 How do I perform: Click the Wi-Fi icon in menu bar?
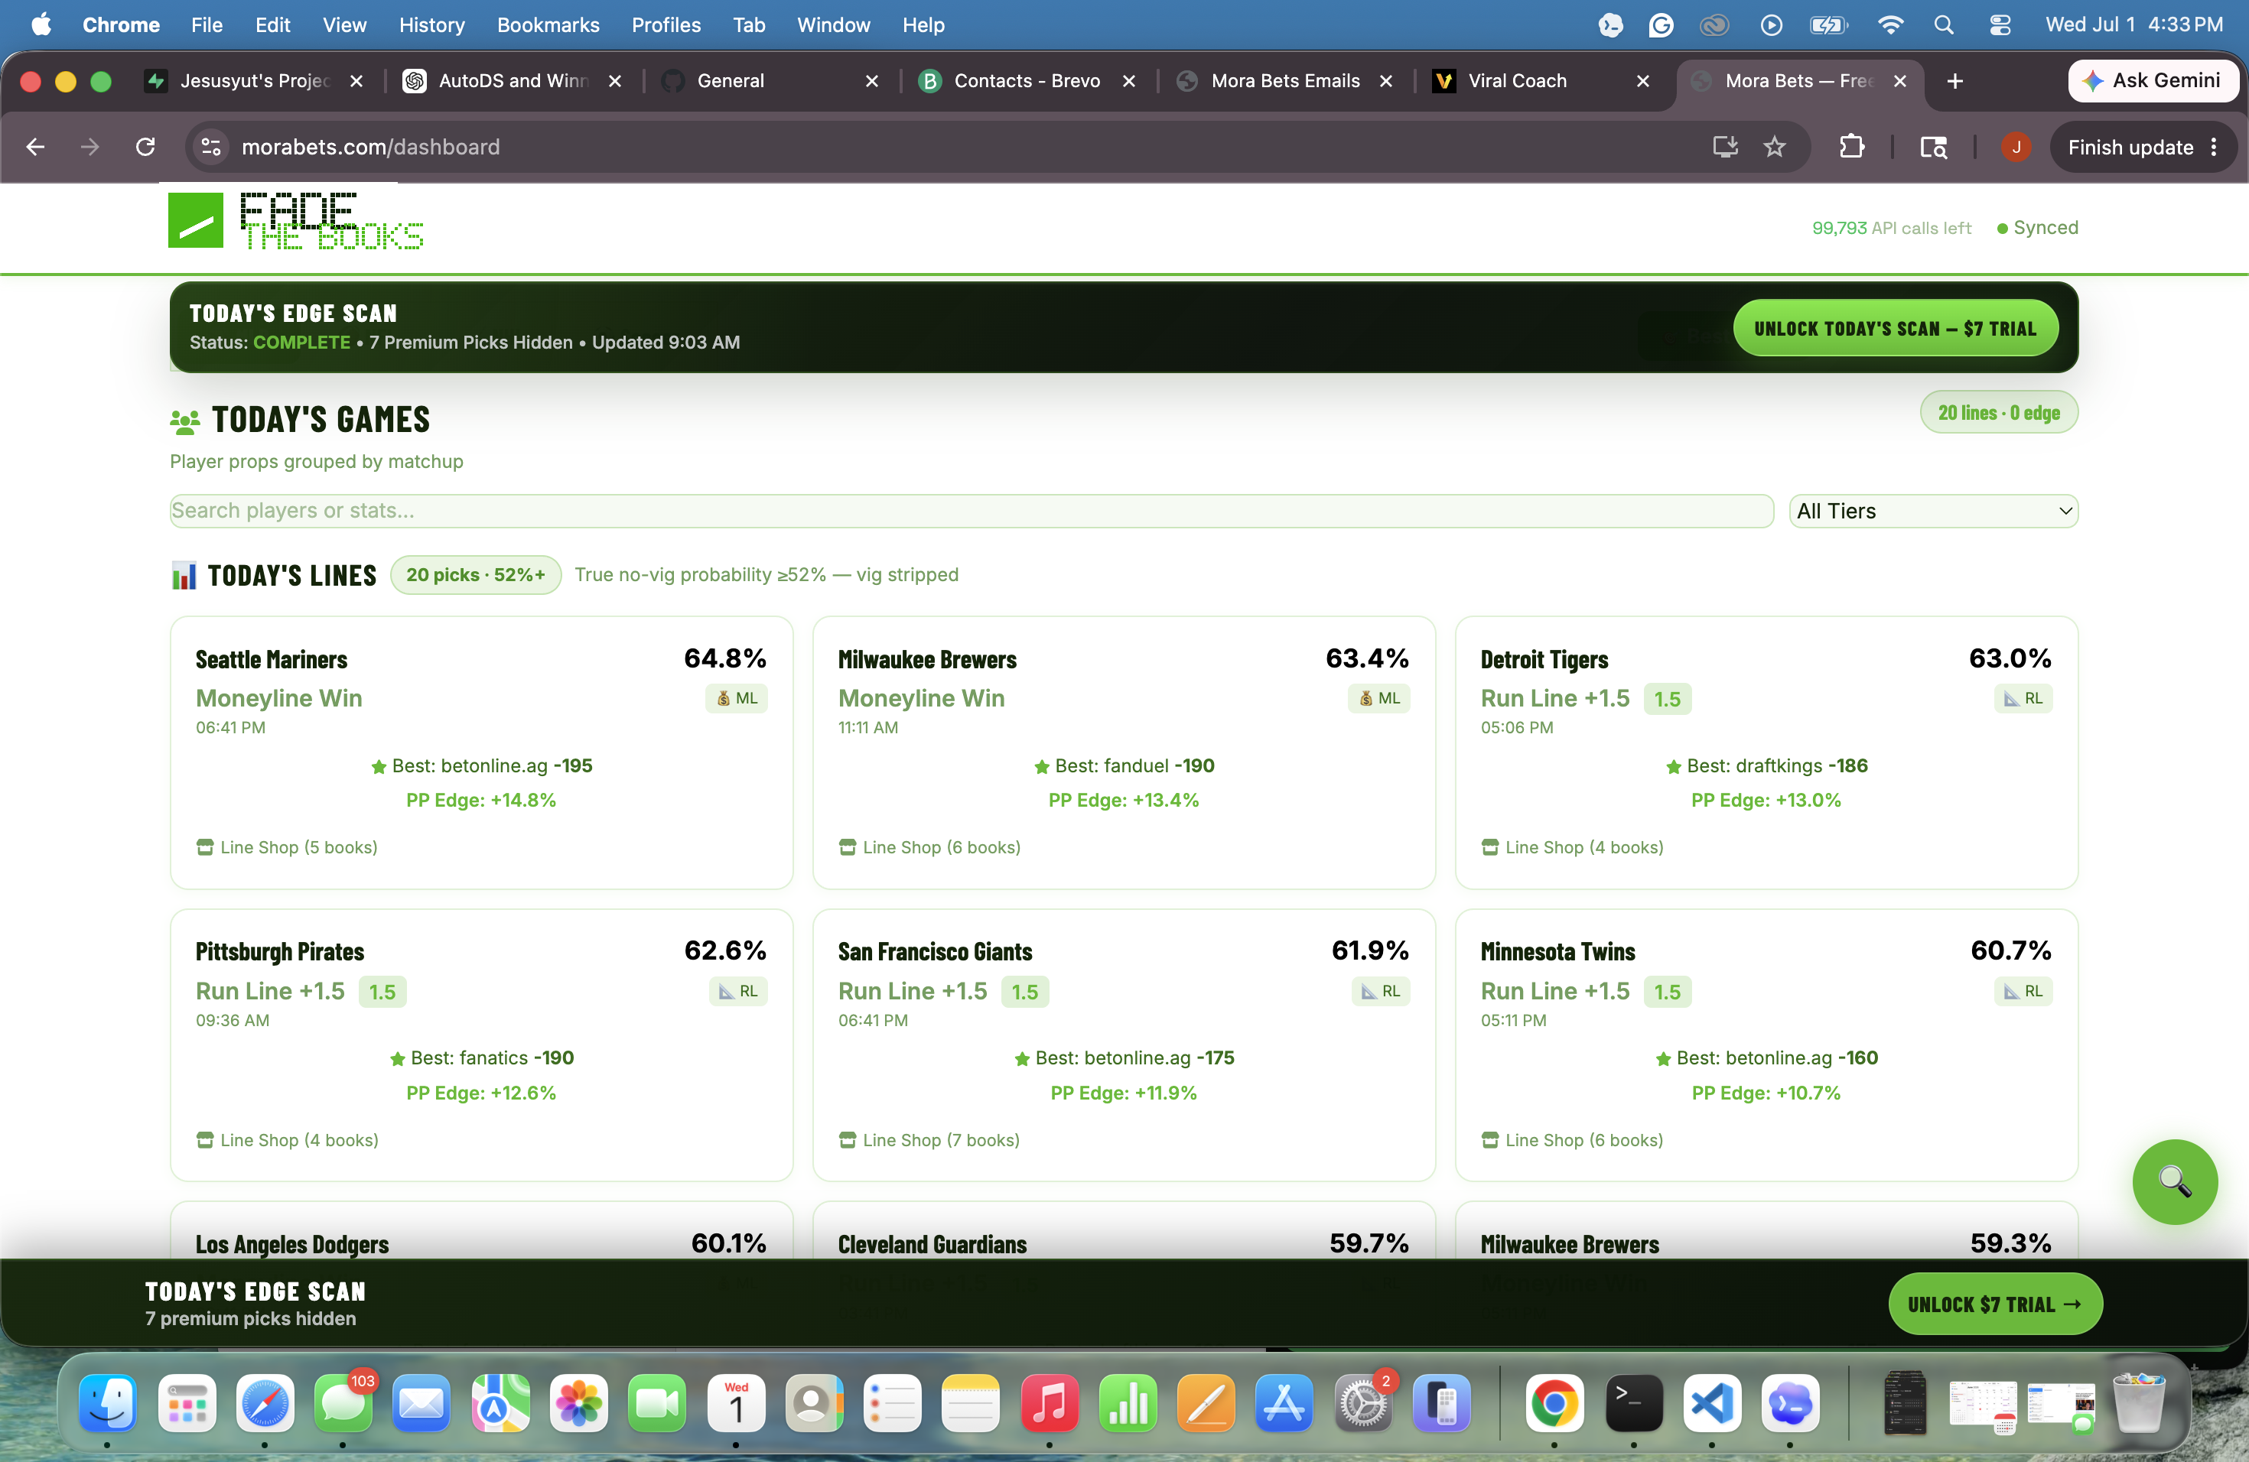pos(1890,25)
